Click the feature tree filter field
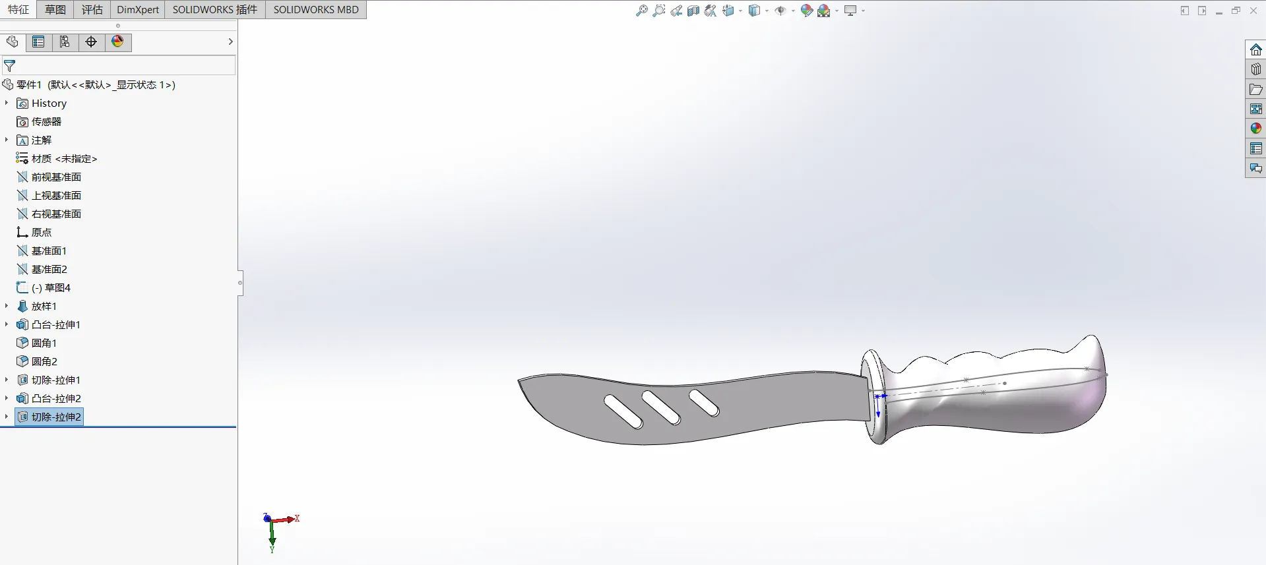Viewport: 1266px width, 565px height. click(x=118, y=66)
